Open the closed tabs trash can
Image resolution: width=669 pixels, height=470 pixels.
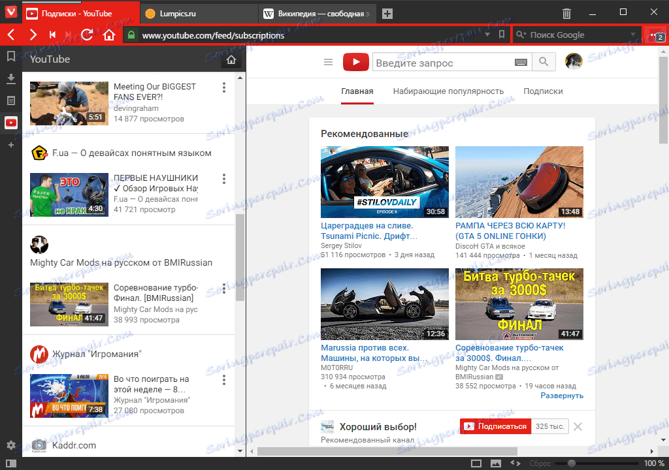[566, 14]
